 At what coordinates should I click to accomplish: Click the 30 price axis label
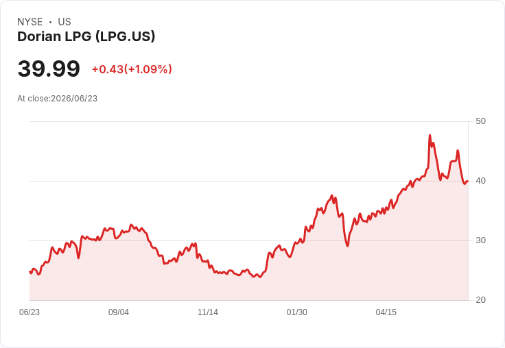480,240
